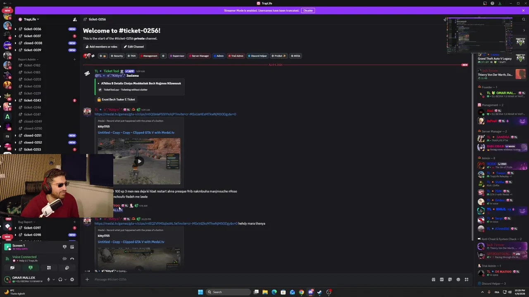Play the first Medal clip video thumbnail
Viewport: 529px width, 297px height.
(x=139, y=161)
